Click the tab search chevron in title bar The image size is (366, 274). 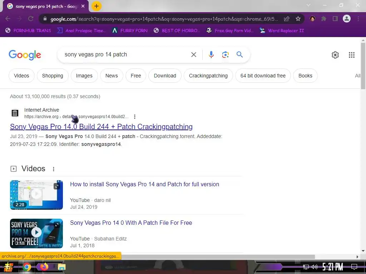point(308,5)
